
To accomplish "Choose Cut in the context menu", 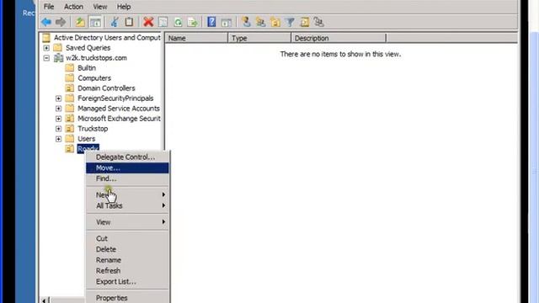I will point(127,238).
